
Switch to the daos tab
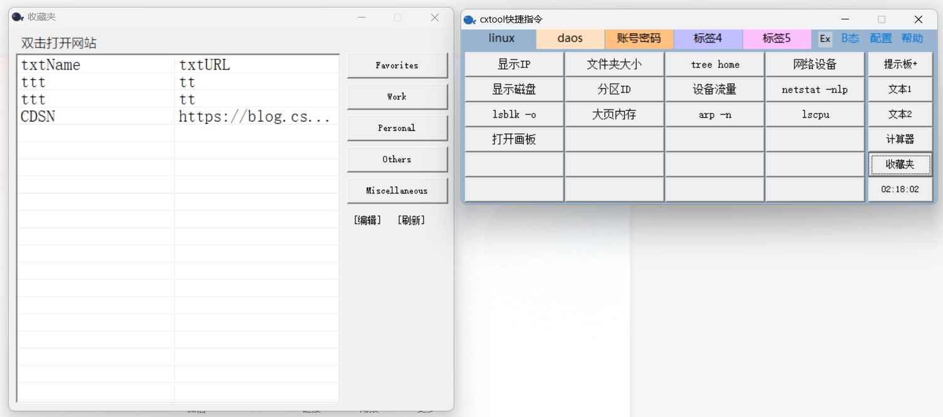click(570, 38)
